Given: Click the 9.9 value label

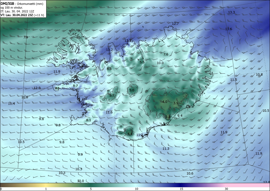Looking at the screenshot, I should (x=80, y=154).
